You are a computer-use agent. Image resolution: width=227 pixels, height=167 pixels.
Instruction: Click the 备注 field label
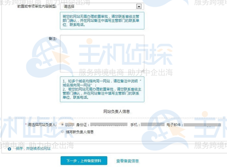pos(53,38)
